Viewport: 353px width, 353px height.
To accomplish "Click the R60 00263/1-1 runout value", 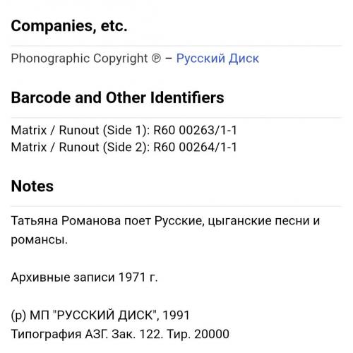I will pos(195,130).
